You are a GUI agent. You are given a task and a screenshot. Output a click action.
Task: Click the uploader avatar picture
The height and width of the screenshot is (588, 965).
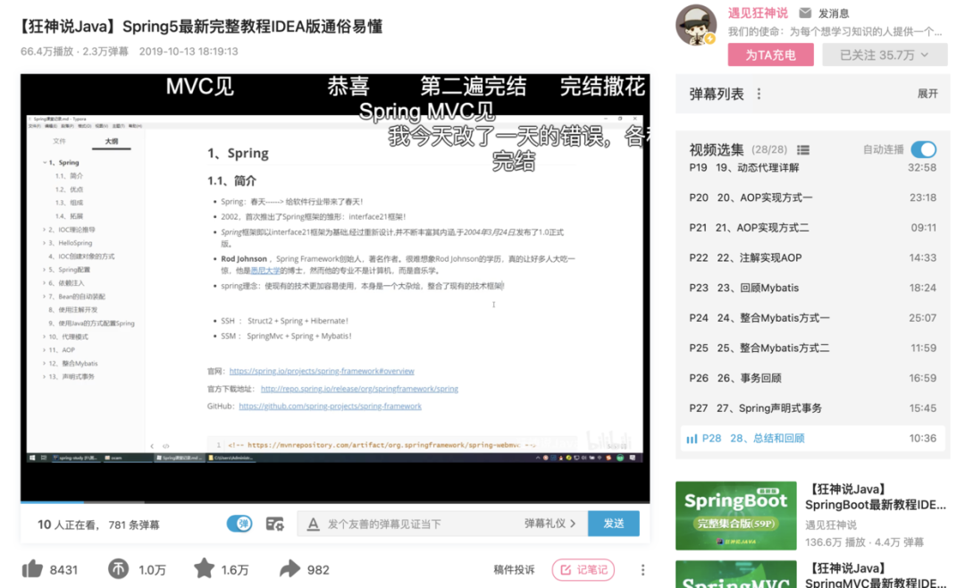pos(696,25)
